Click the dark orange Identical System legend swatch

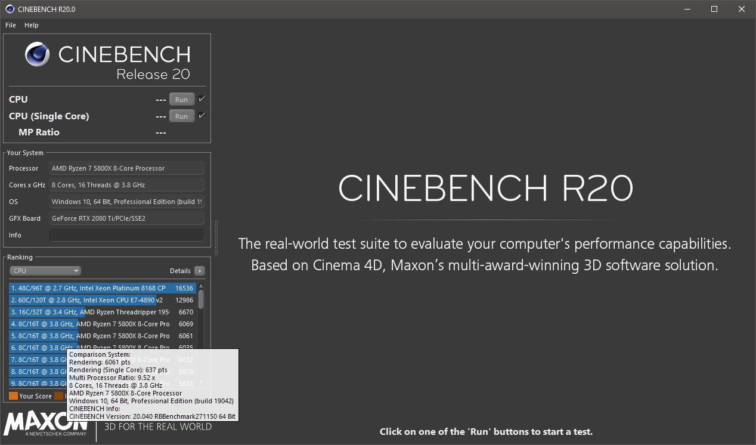tap(58, 396)
